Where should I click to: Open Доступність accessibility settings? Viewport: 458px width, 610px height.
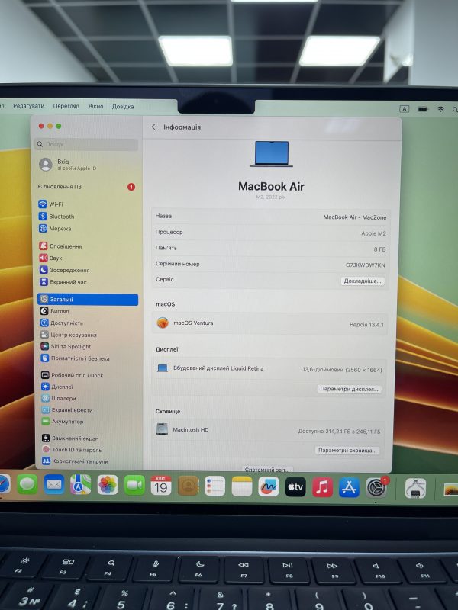pos(62,323)
